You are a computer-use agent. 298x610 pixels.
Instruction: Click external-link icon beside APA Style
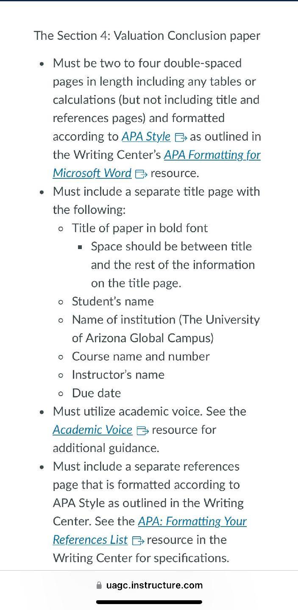pyautogui.click(x=181, y=138)
